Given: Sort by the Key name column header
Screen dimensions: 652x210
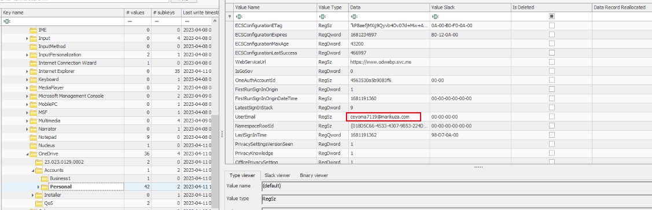Looking at the screenshot, I should (62, 13).
